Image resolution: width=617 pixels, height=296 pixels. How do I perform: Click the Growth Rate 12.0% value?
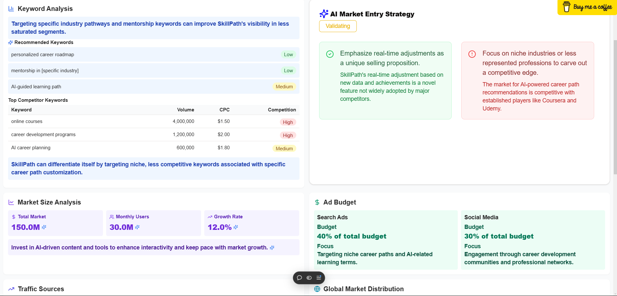[219, 227]
